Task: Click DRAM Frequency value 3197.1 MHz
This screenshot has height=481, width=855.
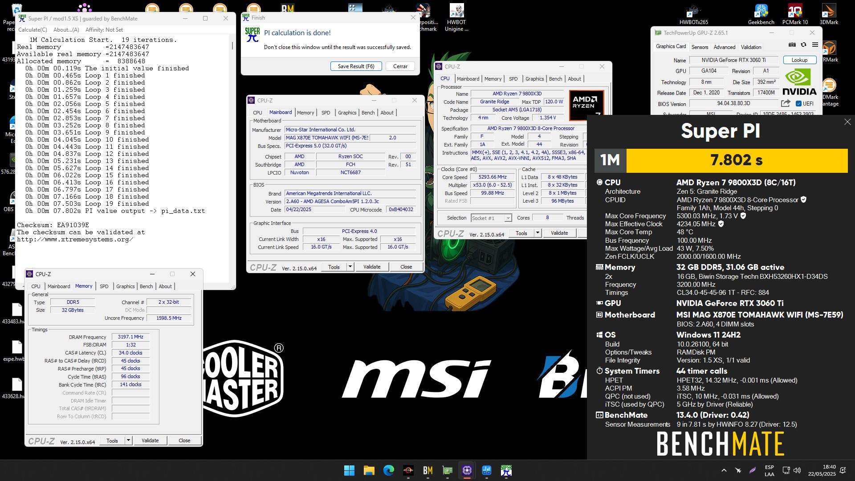Action: pyautogui.click(x=130, y=337)
